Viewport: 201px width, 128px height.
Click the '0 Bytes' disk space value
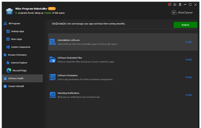click(x=48, y=13)
